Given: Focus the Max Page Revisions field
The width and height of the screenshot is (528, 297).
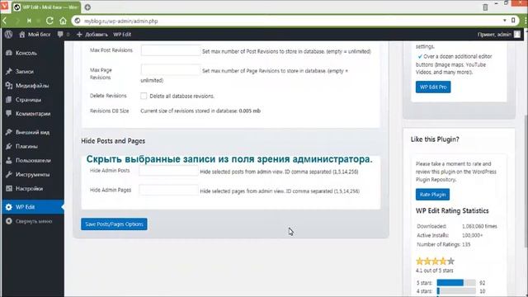Looking at the screenshot, I should coord(171,70).
